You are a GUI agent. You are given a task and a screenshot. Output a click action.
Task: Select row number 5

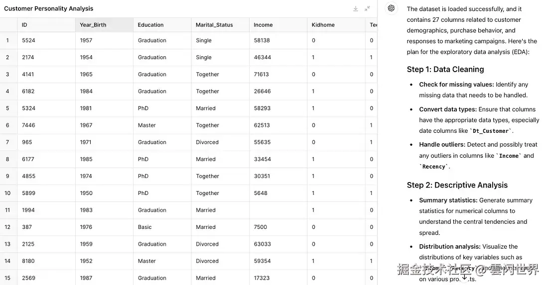click(x=7, y=108)
